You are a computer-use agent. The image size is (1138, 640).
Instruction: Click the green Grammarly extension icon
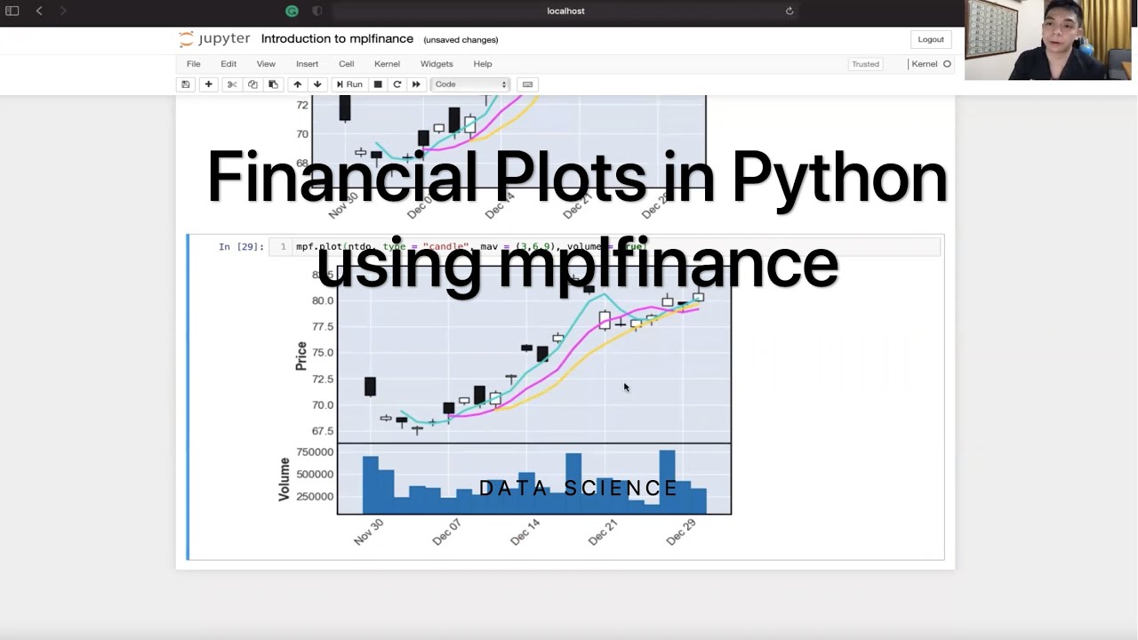(x=292, y=11)
